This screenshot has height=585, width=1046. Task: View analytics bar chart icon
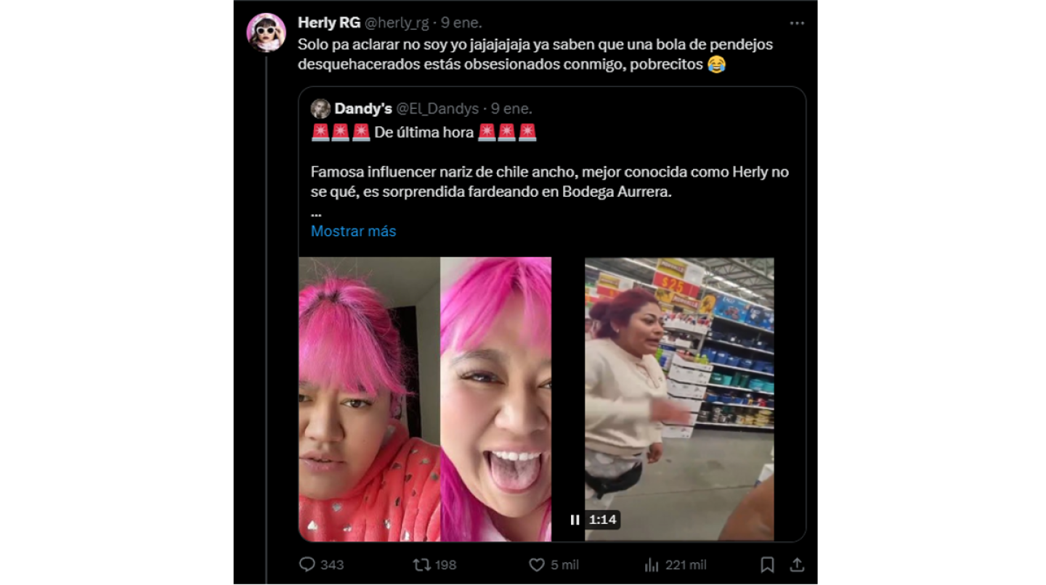(x=652, y=564)
